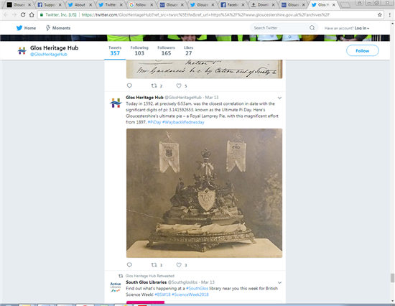Screen dimensions: 395x306
Task: Open the Log in dropdown
Action: tap(362, 28)
